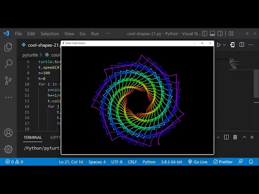Close the terminal panel
Screen dimensions: 259x194
click(x=252, y=137)
